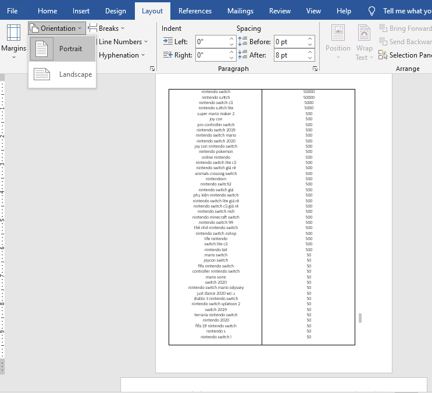The image size is (432, 393).
Task: Click the Right indent input field
Action: click(x=212, y=55)
